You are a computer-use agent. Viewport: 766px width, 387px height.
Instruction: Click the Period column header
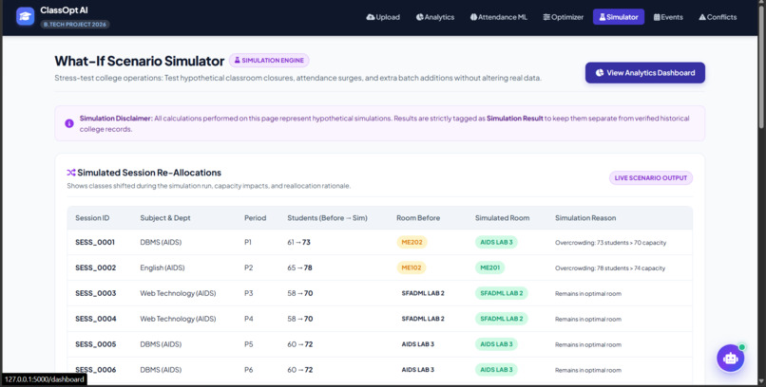[x=255, y=218]
